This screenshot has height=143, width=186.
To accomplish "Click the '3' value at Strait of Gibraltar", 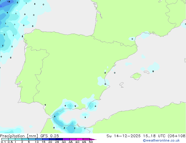I will (55, 116).
